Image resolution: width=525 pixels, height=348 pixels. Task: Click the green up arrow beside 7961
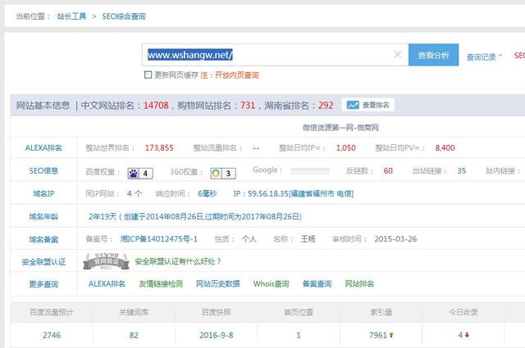tap(391, 335)
